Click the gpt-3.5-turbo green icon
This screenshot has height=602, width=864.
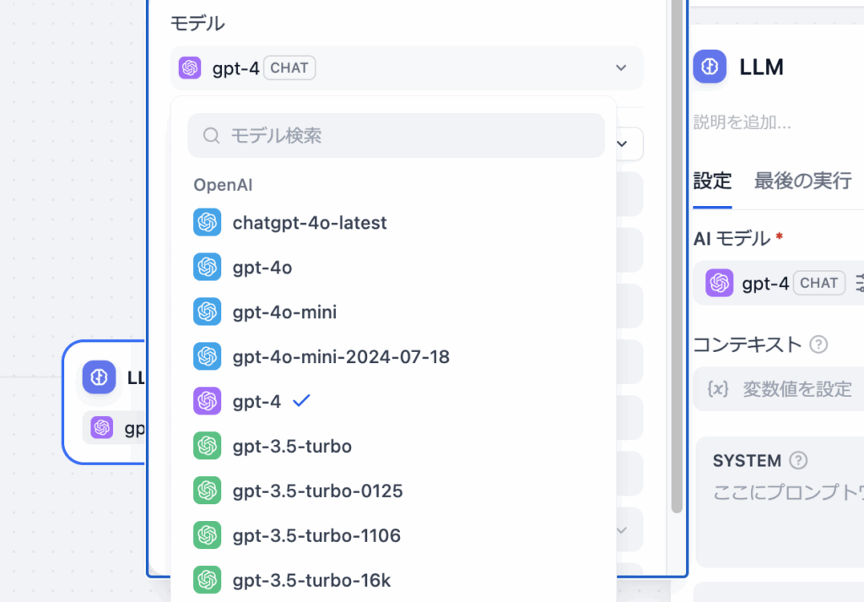pyautogui.click(x=207, y=446)
